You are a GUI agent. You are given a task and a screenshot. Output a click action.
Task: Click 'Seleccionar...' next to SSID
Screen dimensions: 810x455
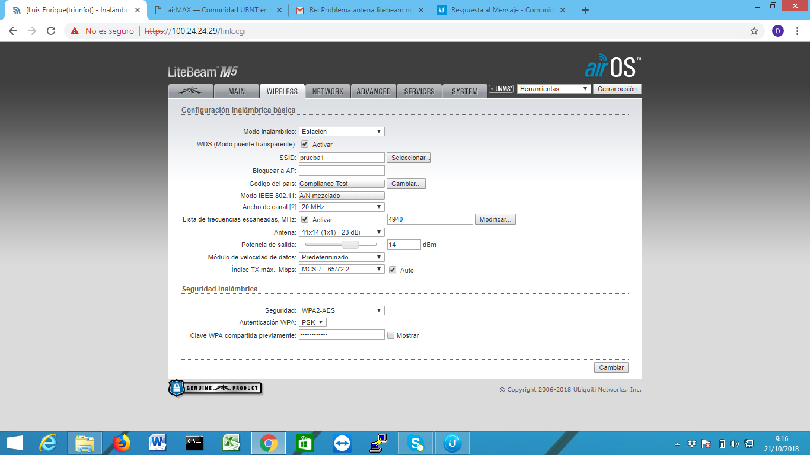point(409,158)
